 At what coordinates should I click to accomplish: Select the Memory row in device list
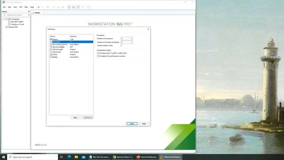coord(71,39)
